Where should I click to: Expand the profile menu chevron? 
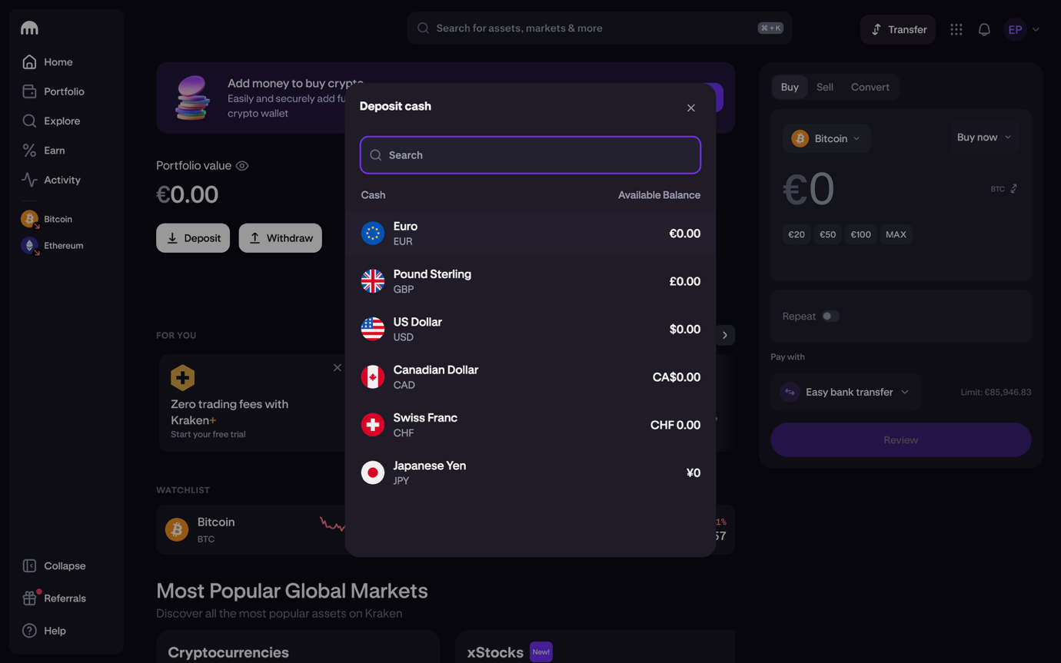point(1036,30)
